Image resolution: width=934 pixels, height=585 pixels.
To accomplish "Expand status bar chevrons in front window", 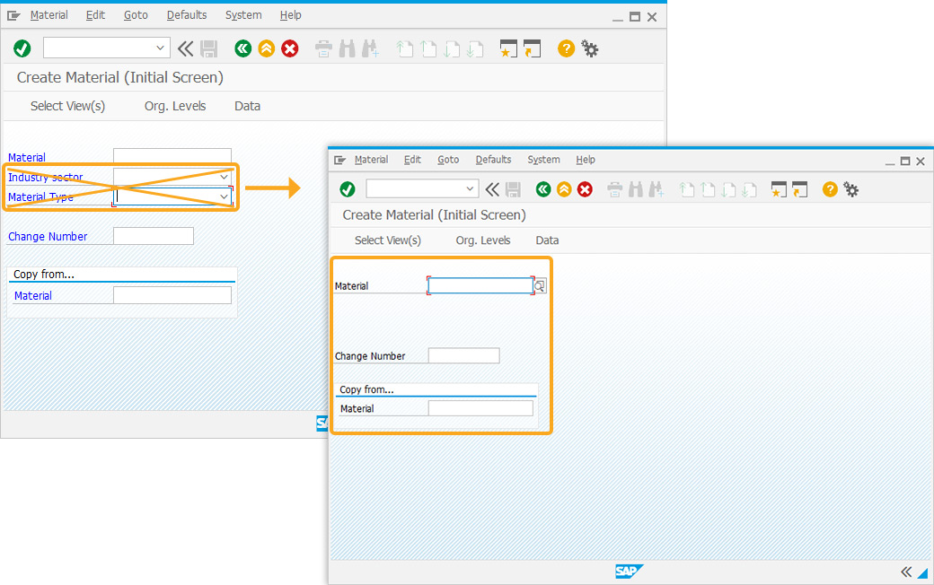I will coord(906,572).
